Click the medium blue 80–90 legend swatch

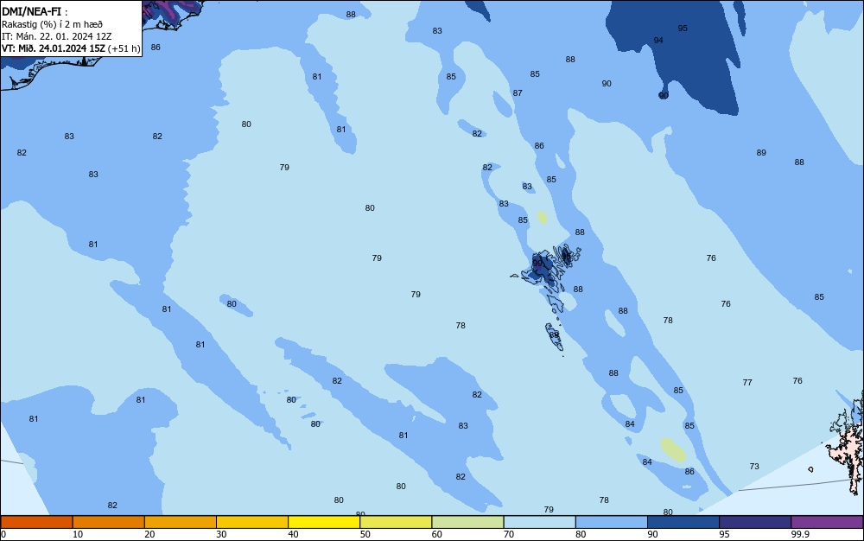612,522
